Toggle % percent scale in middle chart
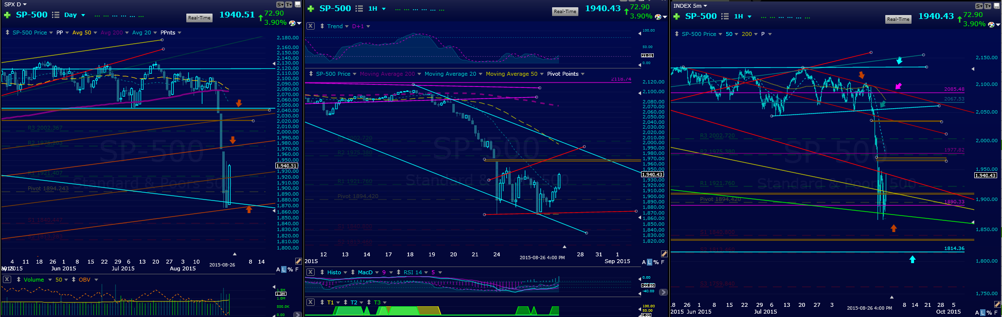 (x=656, y=262)
